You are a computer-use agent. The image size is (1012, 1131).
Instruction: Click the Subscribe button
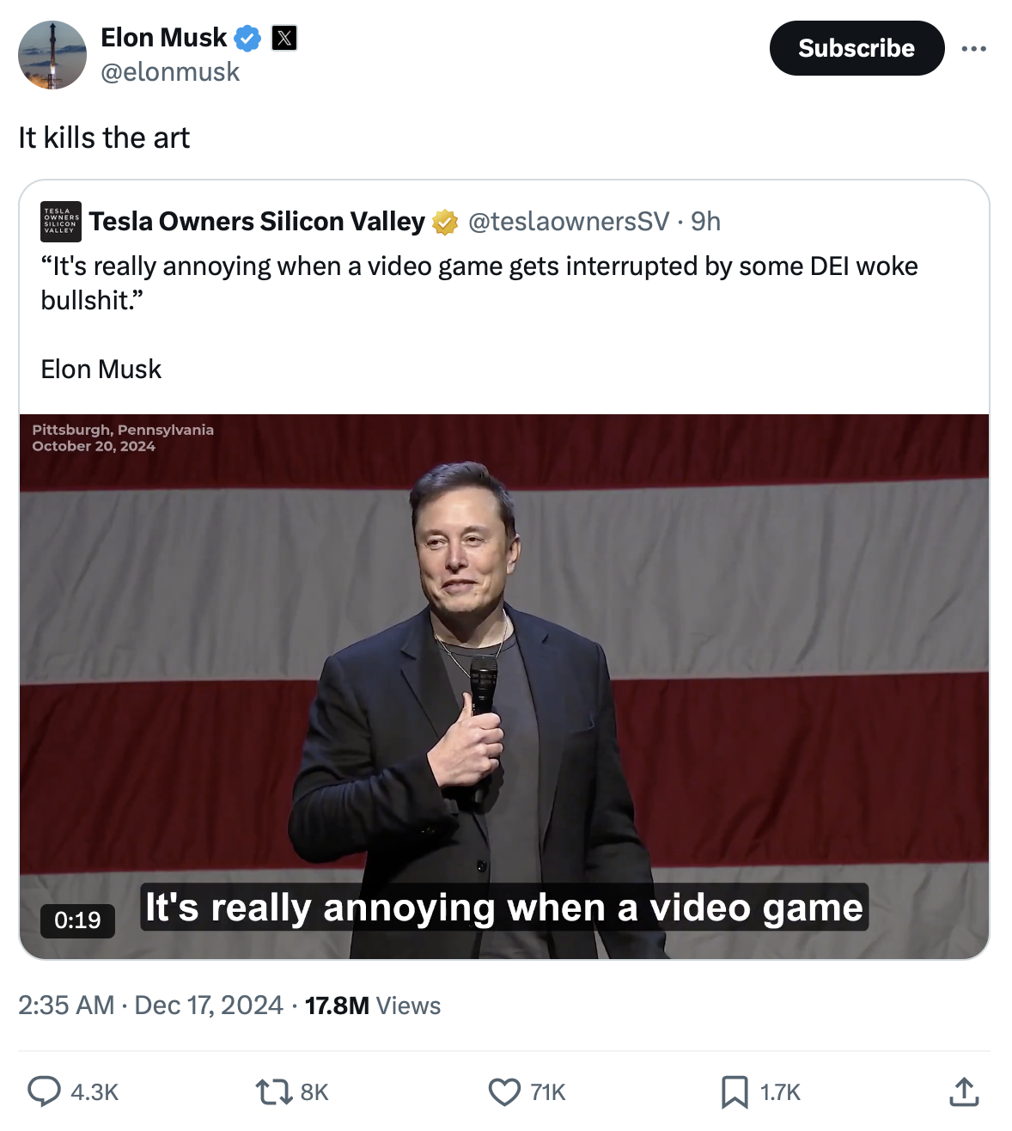coord(857,48)
